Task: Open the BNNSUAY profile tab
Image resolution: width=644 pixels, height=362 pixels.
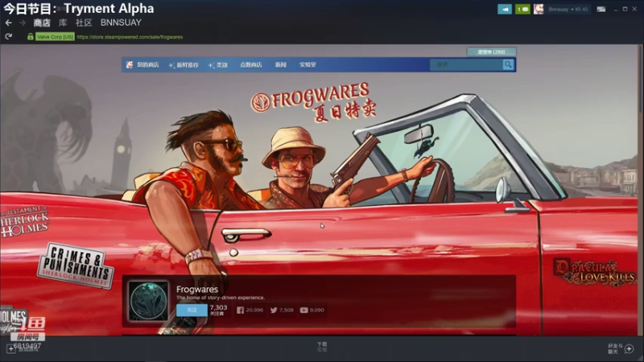Action: tap(121, 23)
